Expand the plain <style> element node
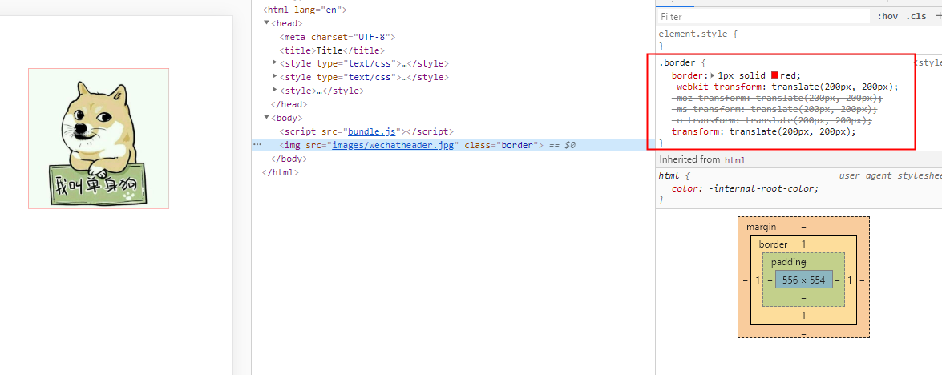The image size is (942, 375). tap(274, 90)
